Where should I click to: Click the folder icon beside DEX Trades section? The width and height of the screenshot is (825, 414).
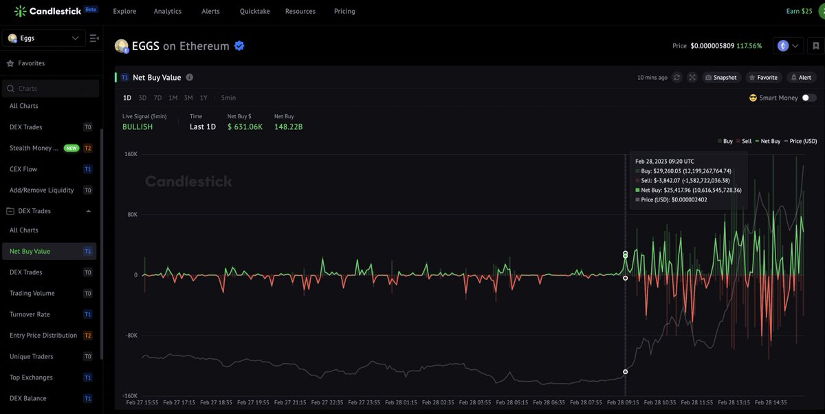pos(10,211)
